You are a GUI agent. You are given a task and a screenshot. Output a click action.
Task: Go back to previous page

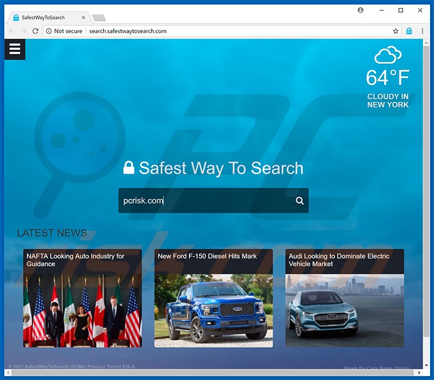pos(12,31)
